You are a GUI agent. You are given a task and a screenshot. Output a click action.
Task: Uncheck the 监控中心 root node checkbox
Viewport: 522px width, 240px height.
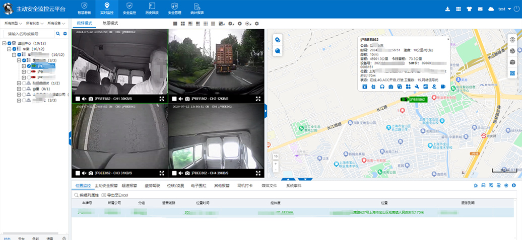9,43
